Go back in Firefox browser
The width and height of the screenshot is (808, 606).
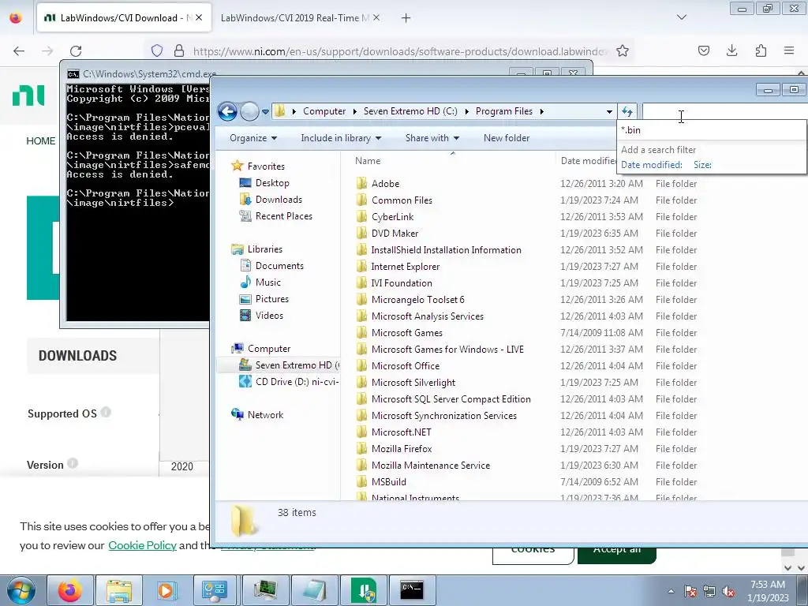coord(19,51)
